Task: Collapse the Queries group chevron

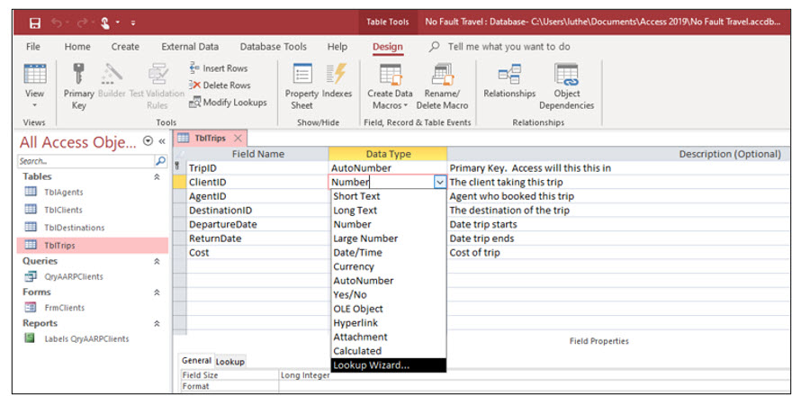Action: click(157, 261)
